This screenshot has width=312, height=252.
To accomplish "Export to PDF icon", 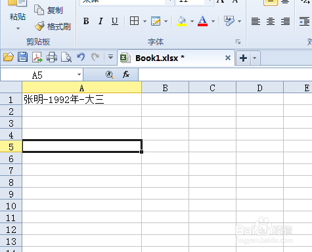I will 37,57.
